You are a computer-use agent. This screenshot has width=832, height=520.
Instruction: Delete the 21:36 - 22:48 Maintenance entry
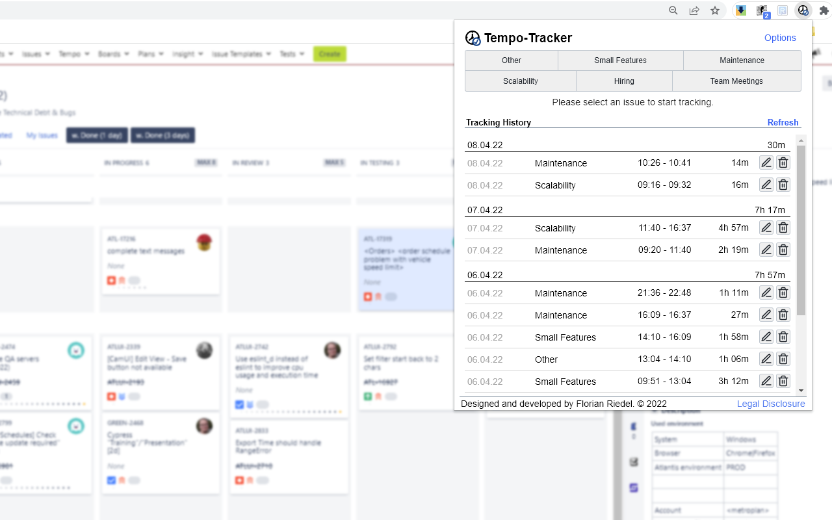click(x=783, y=293)
